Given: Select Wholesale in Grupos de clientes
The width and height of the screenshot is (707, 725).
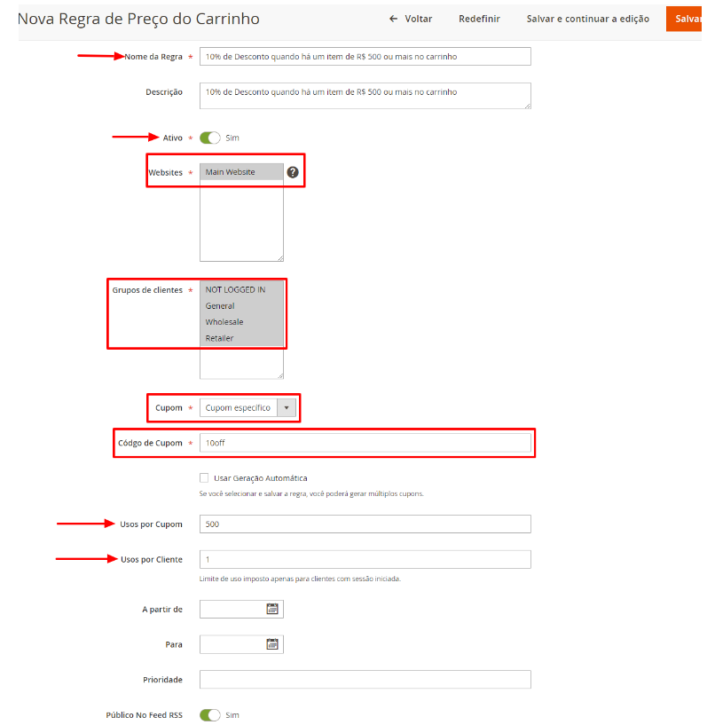Looking at the screenshot, I should 240,322.
